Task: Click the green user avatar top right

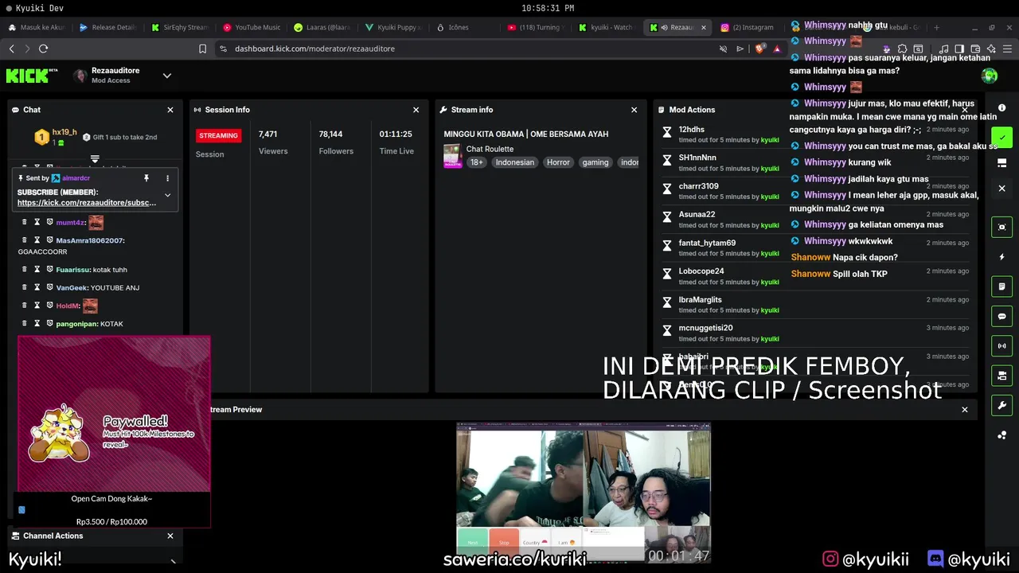Action: click(x=990, y=76)
